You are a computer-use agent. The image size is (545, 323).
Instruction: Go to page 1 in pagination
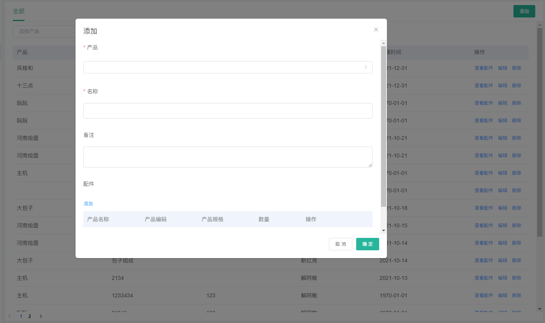point(21,316)
